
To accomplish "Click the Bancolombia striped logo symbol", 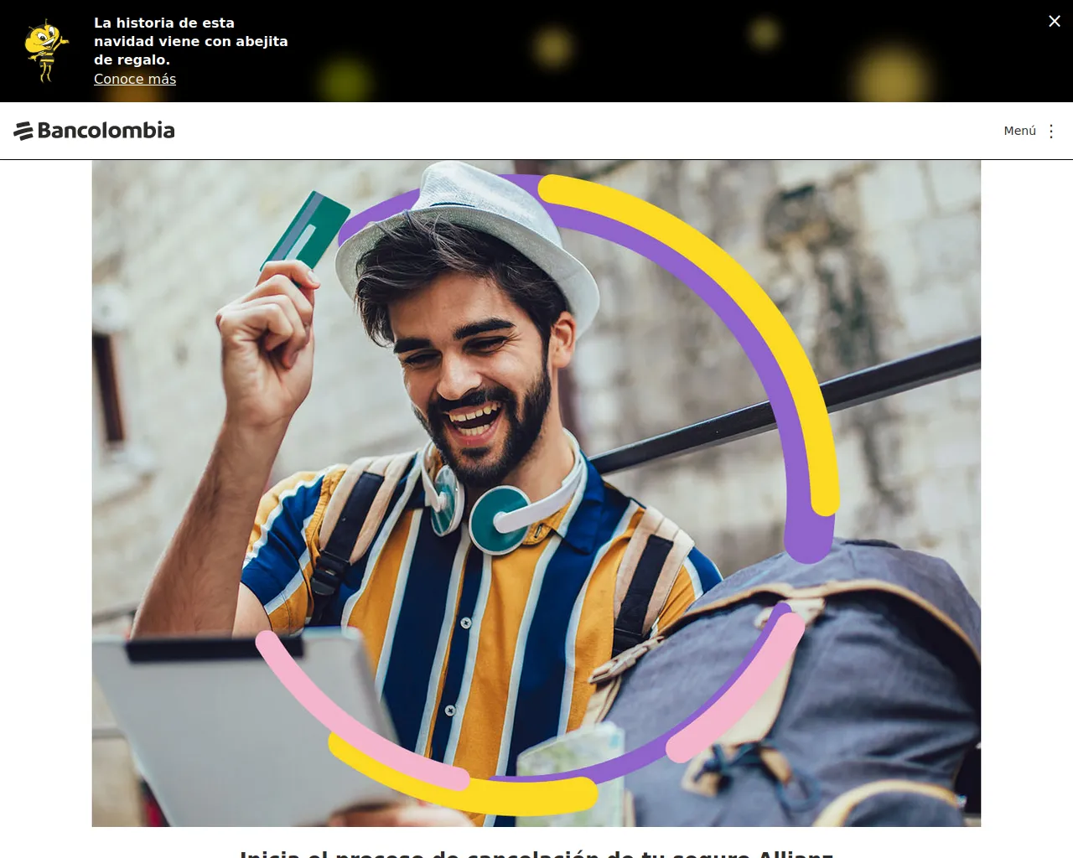I will 23,131.
